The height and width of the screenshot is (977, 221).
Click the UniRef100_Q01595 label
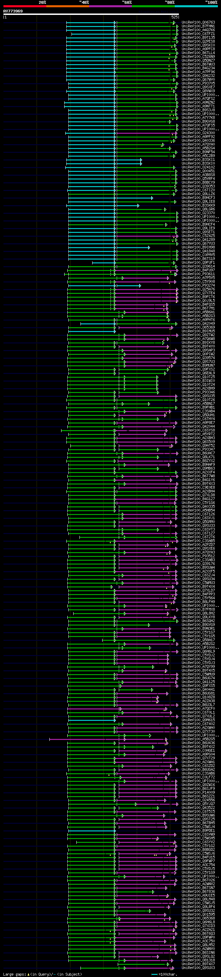(x=198, y=914)
